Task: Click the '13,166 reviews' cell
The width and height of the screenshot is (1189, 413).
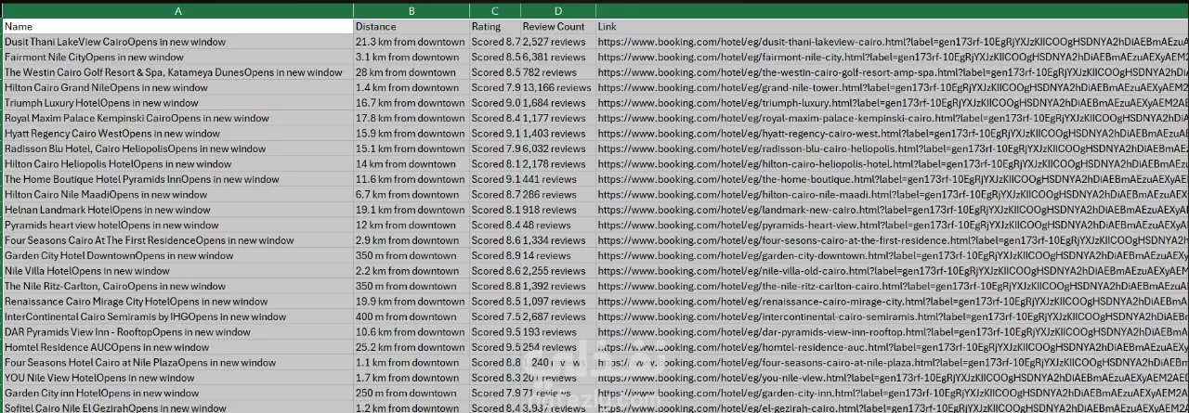Action: [557, 87]
